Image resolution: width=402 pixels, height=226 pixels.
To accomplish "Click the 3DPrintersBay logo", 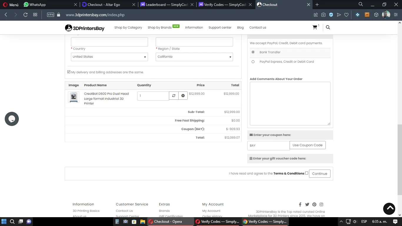I will 85,28.
